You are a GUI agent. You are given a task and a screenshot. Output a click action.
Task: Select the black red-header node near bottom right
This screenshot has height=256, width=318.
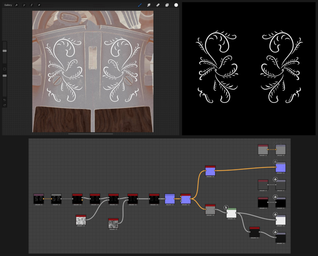point(255,232)
